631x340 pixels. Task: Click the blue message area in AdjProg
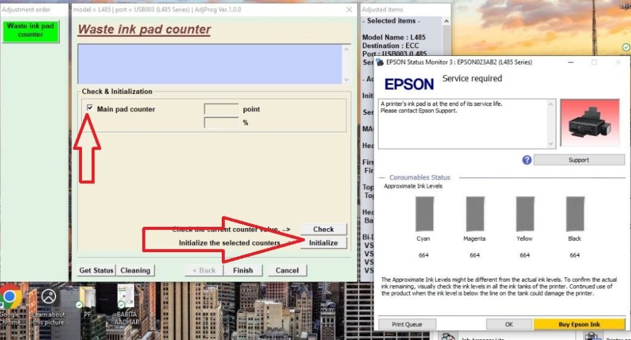tap(210, 64)
